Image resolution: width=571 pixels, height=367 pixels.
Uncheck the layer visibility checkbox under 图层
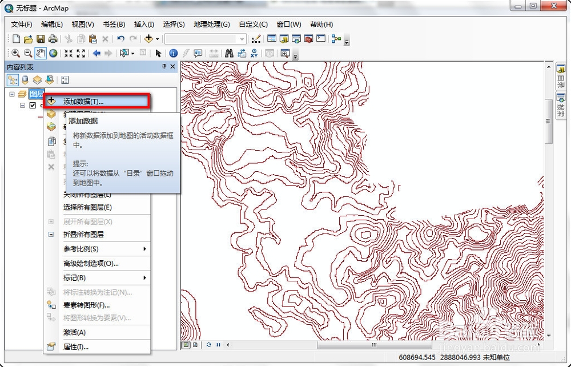[33, 105]
